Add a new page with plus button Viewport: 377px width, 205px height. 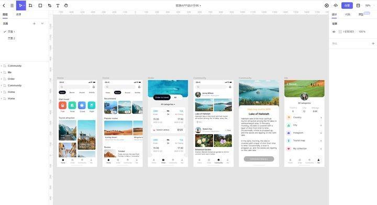[x=34, y=24]
